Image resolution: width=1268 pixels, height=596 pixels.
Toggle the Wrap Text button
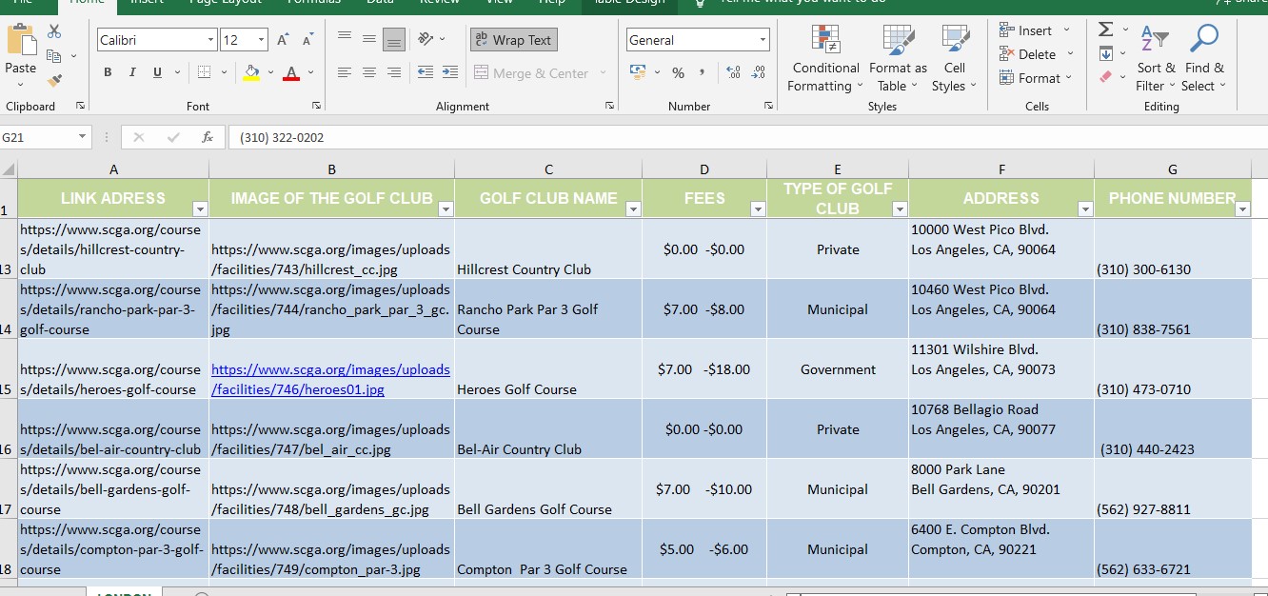[x=513, y=40]
